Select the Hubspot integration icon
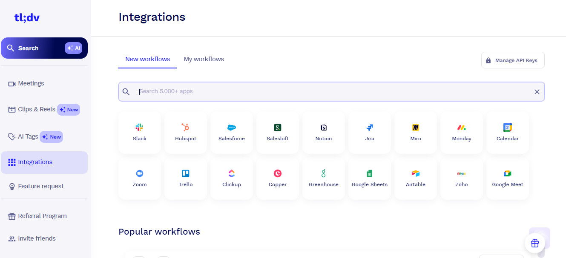 point(186,128)
